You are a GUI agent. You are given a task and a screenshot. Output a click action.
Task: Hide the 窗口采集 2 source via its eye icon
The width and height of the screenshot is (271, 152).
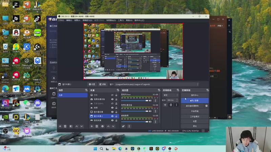pyautogui.click(x=112, y=116)
